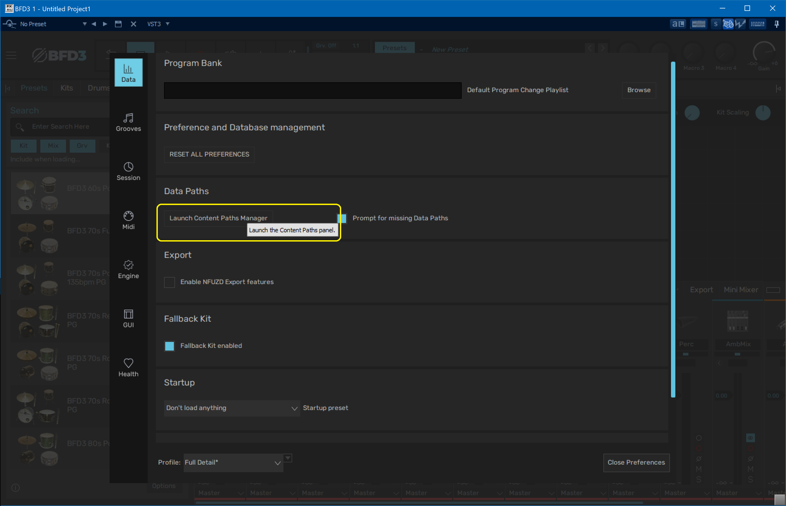786x506 pixels.
Task: Click the save preset floppy disk icon
Action: click(118, 24)
